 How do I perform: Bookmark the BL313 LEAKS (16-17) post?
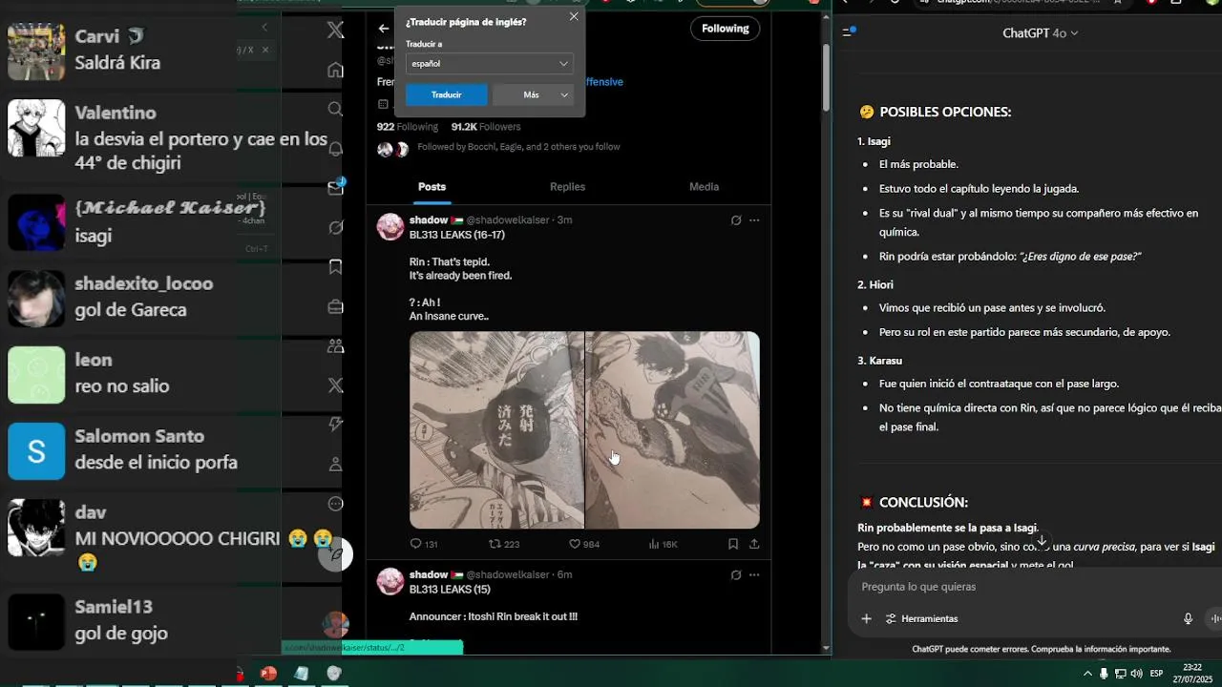coord(733,544)
